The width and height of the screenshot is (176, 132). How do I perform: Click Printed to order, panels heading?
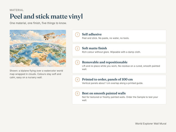click(x=107, y=79)
